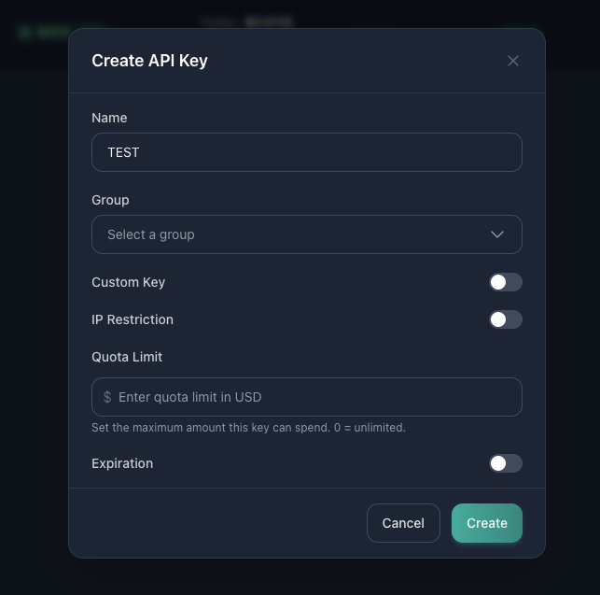Click the 'Quota Limit' label

(x=127, y=357)
